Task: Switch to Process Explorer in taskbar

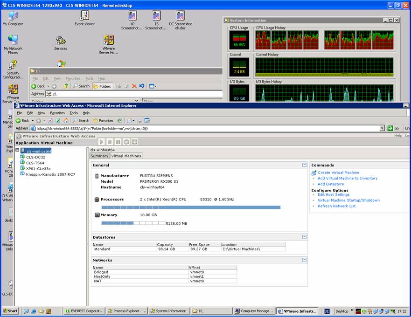Action: coord(127,311)
